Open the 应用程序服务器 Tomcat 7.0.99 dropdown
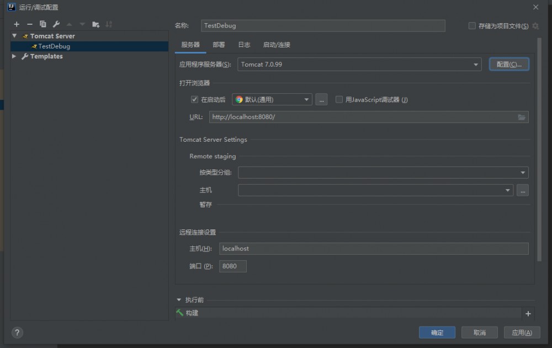The width and height of the screenshot is (552, 348). pos(359,65)
